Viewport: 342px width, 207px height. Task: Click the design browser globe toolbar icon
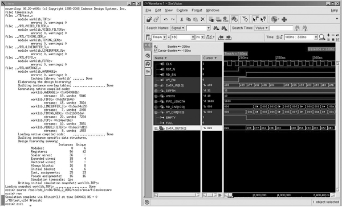click(275, 19)
